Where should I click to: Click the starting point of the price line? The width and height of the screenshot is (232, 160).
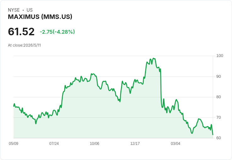point(14,106)
